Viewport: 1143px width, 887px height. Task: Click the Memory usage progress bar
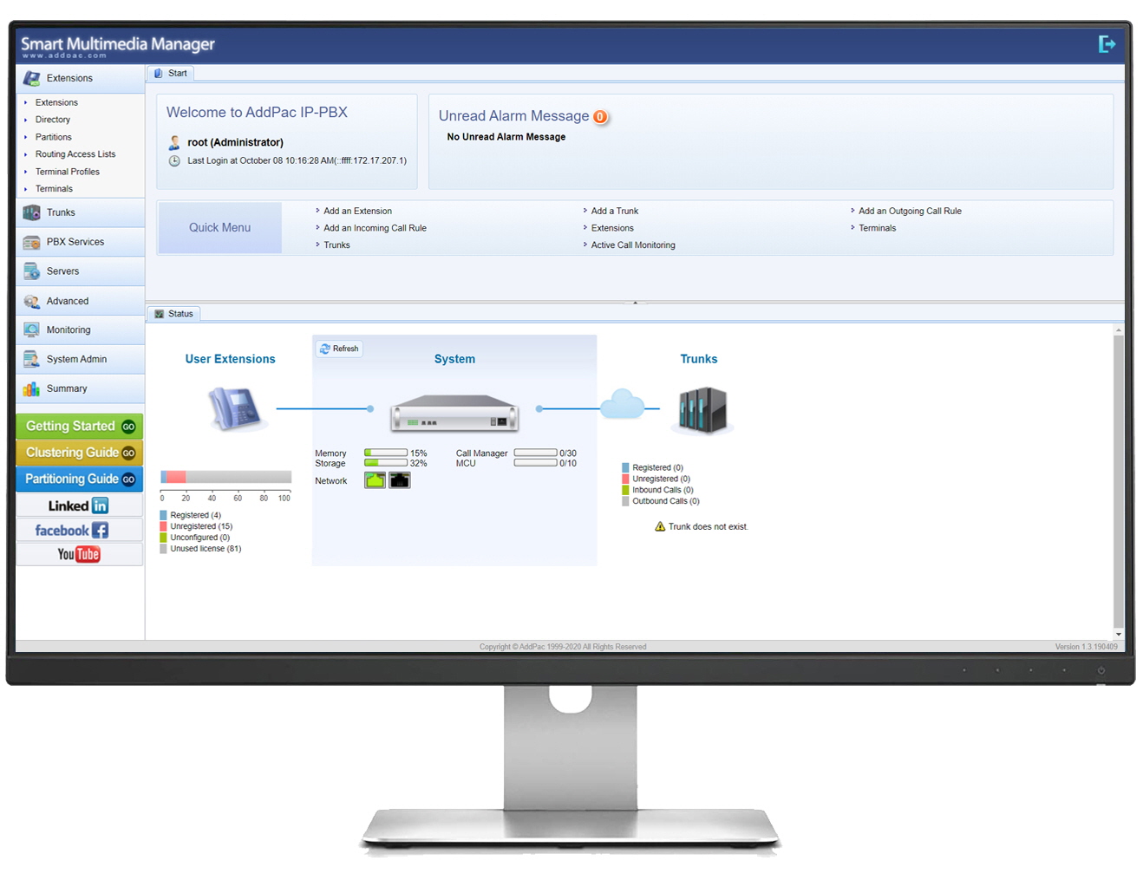(x=386, y=453)
